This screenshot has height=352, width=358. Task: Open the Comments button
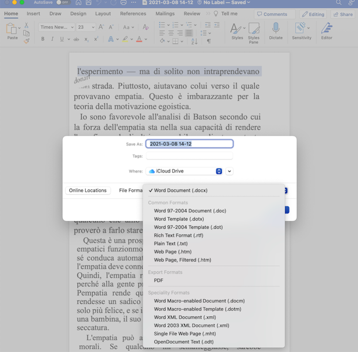pyautogui.click(x=275, y=14)
